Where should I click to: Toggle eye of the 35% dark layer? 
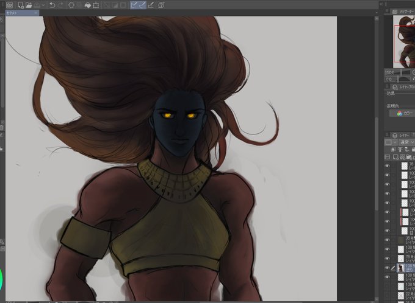[387, 240]
